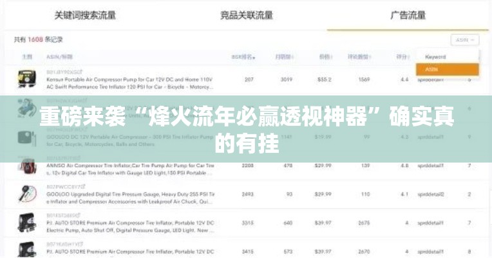The width and height of the screenshot is (492, 258).
Task: Click the 共有 1608 条记录 count text
Action: [38, 39]
